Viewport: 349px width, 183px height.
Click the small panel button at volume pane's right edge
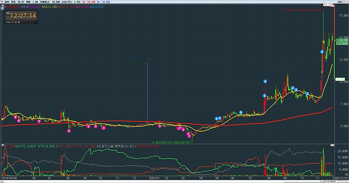click(x=333, y=145)
